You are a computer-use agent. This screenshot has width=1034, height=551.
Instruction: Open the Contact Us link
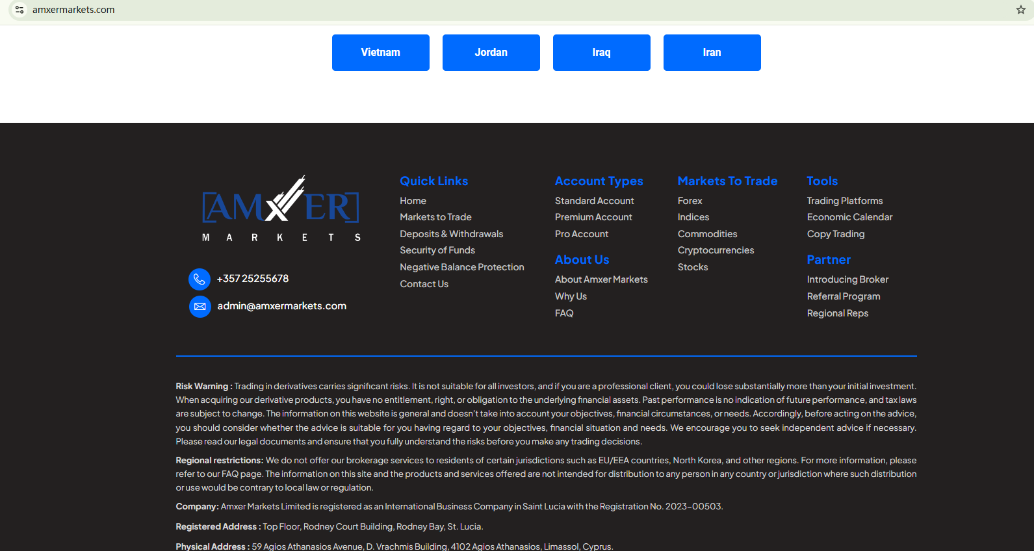pyautogui.click(x=424, y=284)
